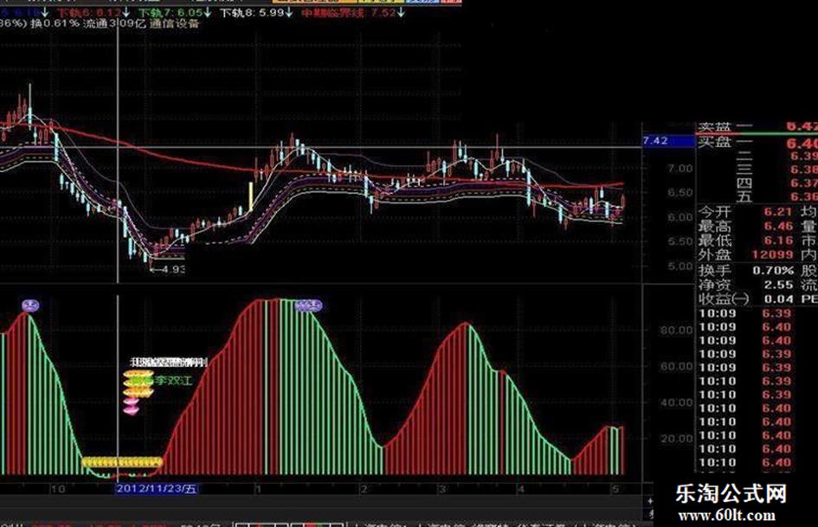Click the pink ingot icon below gold stack
This screenshot has width=818, height=527.
[131, 407]
